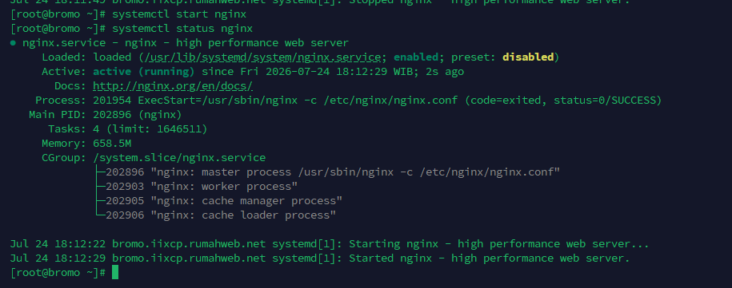This screenshot has width=732, height=288.
Task: Click the green cursor at the last prompt
Action: click(x=115, y=272)
